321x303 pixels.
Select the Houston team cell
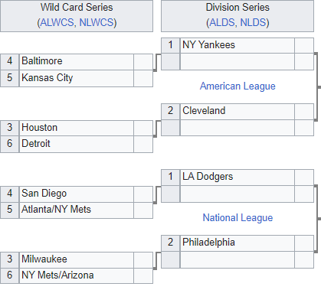(77, 128)
